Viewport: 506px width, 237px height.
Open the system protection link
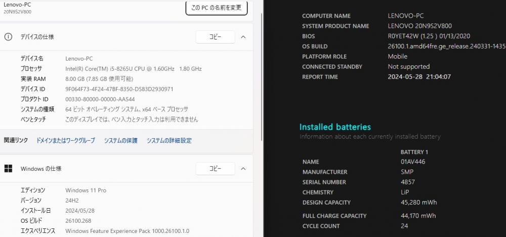(x=121, y=140)
